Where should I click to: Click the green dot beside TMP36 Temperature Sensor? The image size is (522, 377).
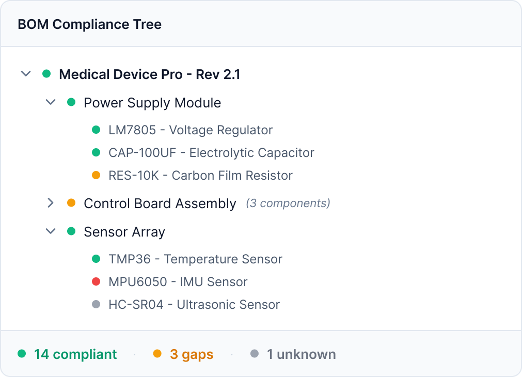click(97, 259)
